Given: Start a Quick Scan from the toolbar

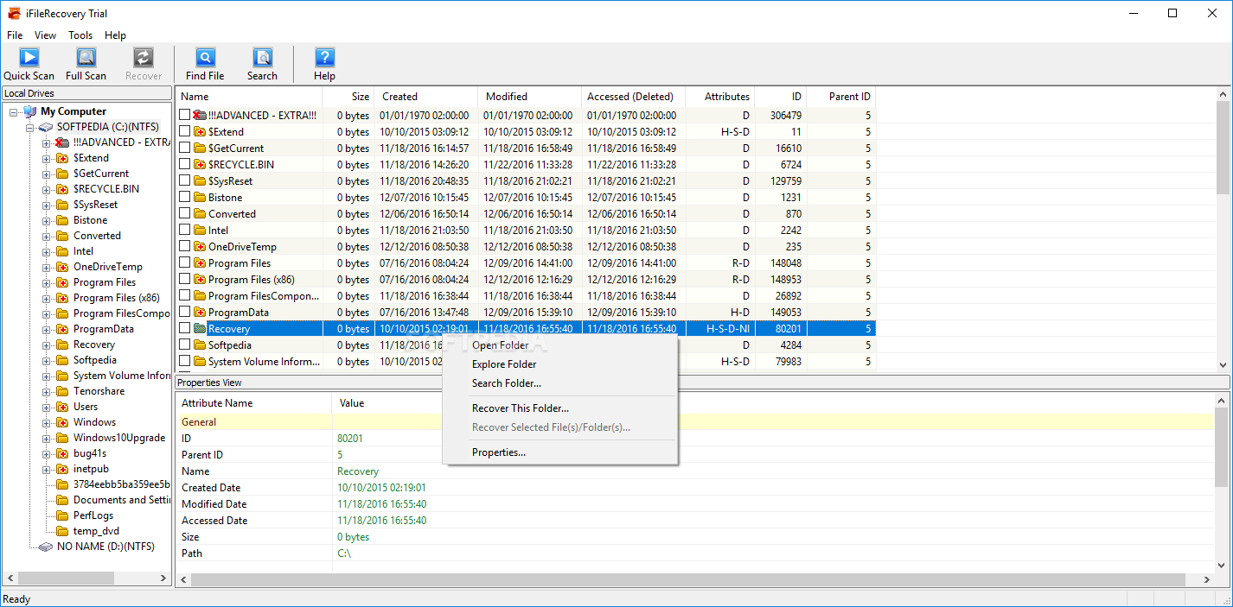Looking at the screenshot, I should click(x=29, y=59).
